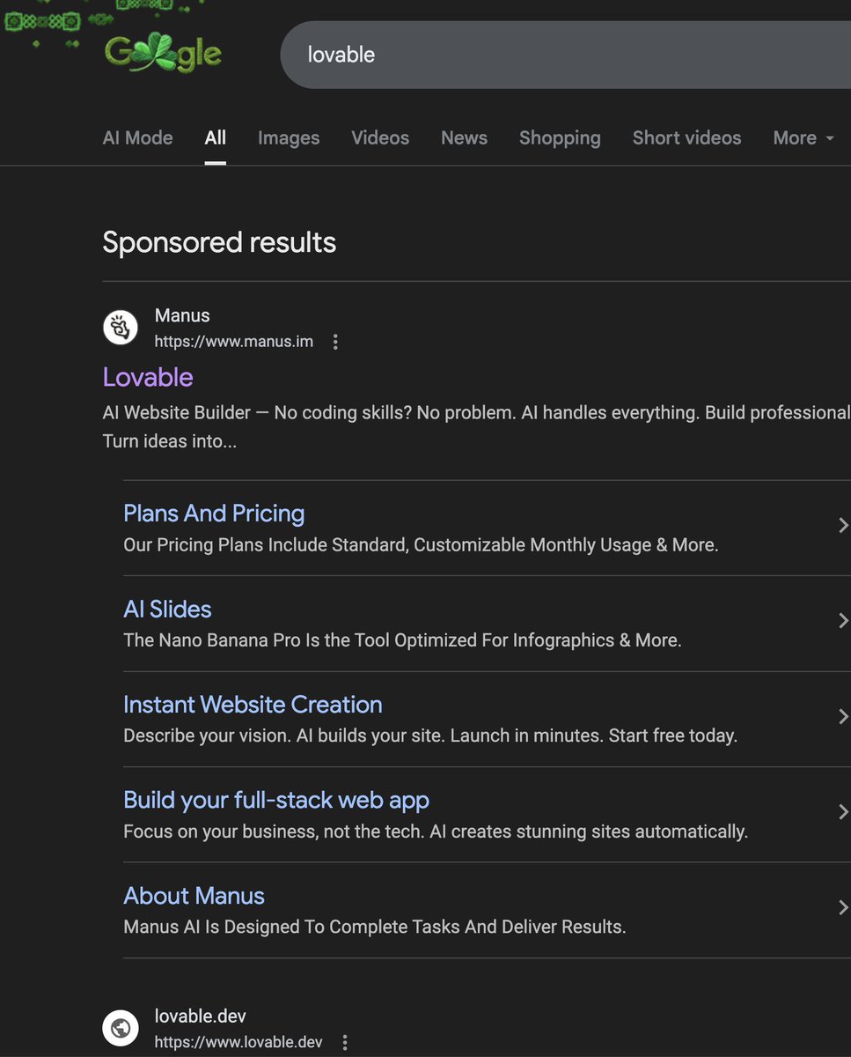Image resolution: width=851 pixels, height=1057 pixels.
Task: Click the https://www.lovable.dev URL
Action: coord(238,1042)
